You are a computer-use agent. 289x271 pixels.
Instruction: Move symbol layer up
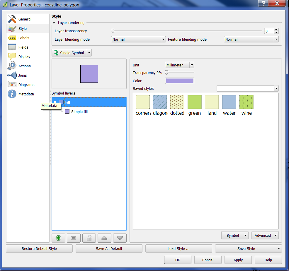click(x=104, y=238)
